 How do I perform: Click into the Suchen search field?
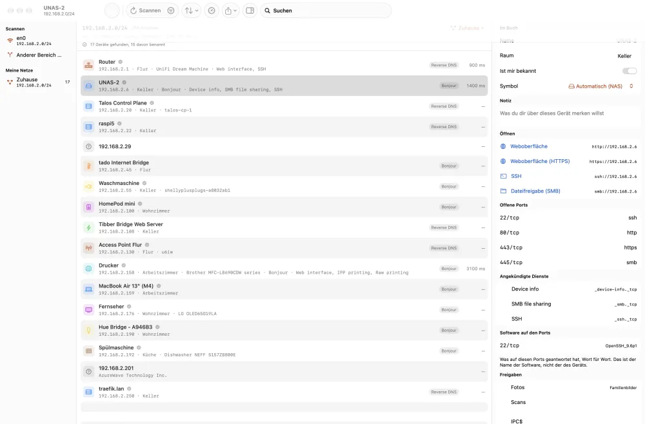(326, 11)
